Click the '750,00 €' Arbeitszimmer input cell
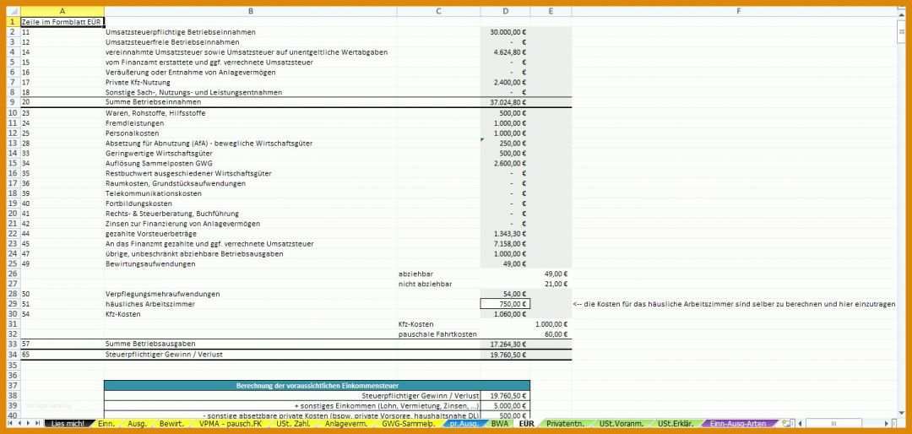 [x=506, y=304]
